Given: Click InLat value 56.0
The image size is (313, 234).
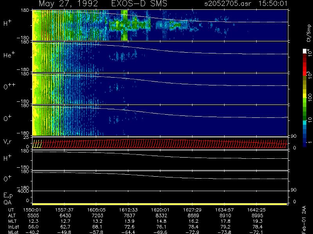Looking at the screenshot, I should point(33,227).
